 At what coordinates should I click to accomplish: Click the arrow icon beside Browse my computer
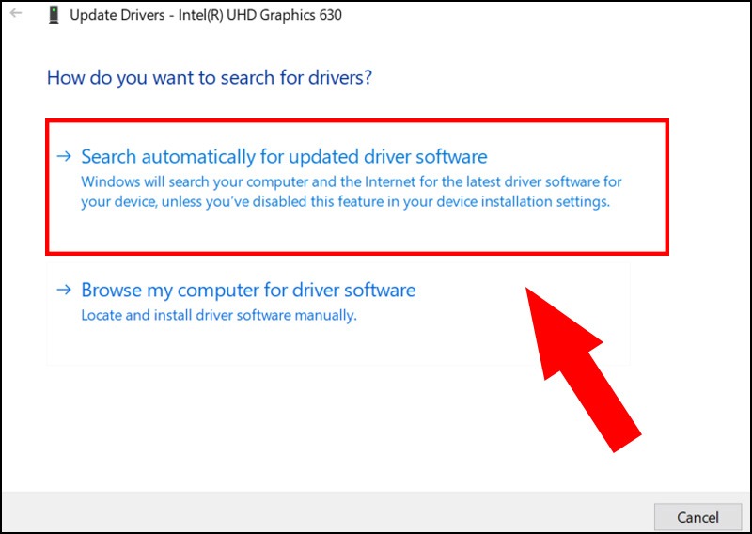pyautogui.click(x=64, y=290)
